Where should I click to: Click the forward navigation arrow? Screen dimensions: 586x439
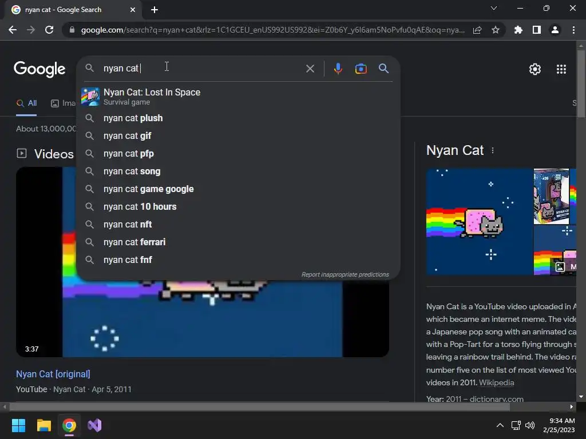31,30
